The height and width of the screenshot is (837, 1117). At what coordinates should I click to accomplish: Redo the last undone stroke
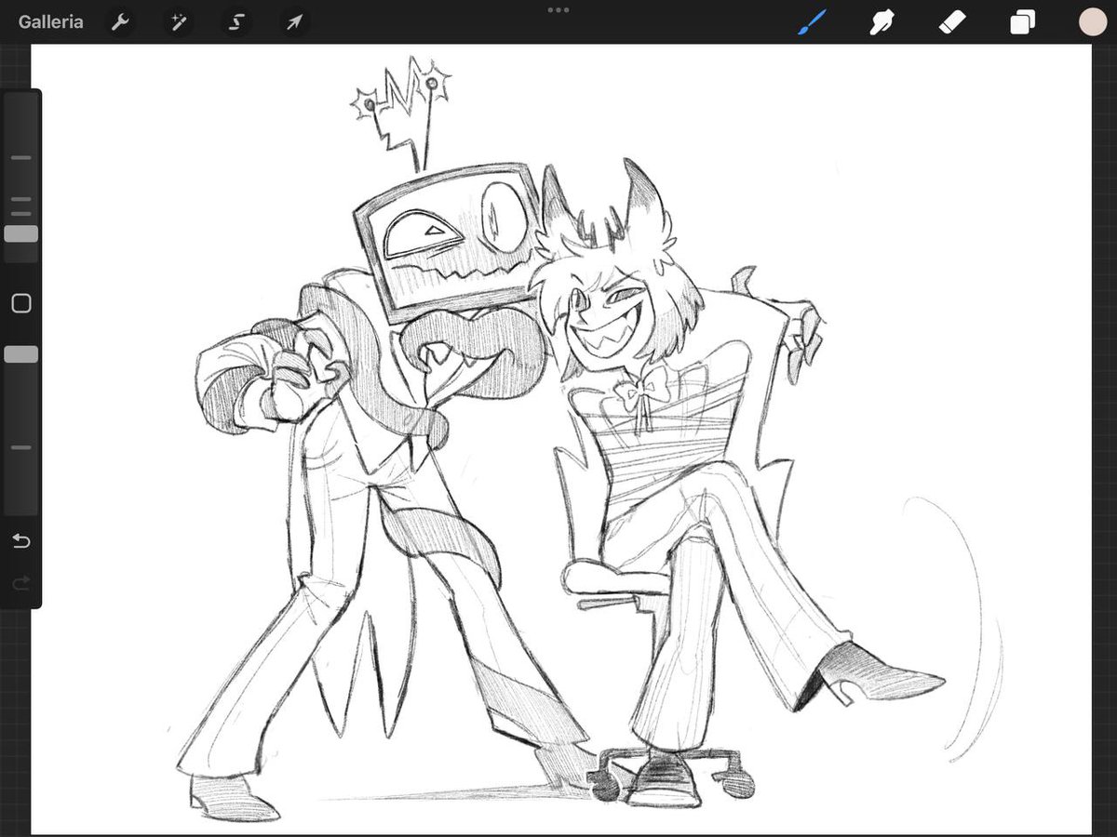click(x=21, y=583)
